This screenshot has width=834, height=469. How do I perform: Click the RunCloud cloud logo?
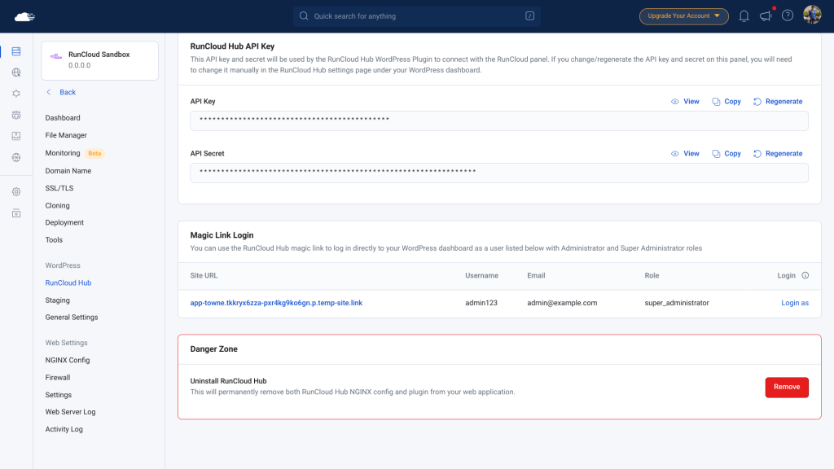pyautogui.click(x=24, y=16)
